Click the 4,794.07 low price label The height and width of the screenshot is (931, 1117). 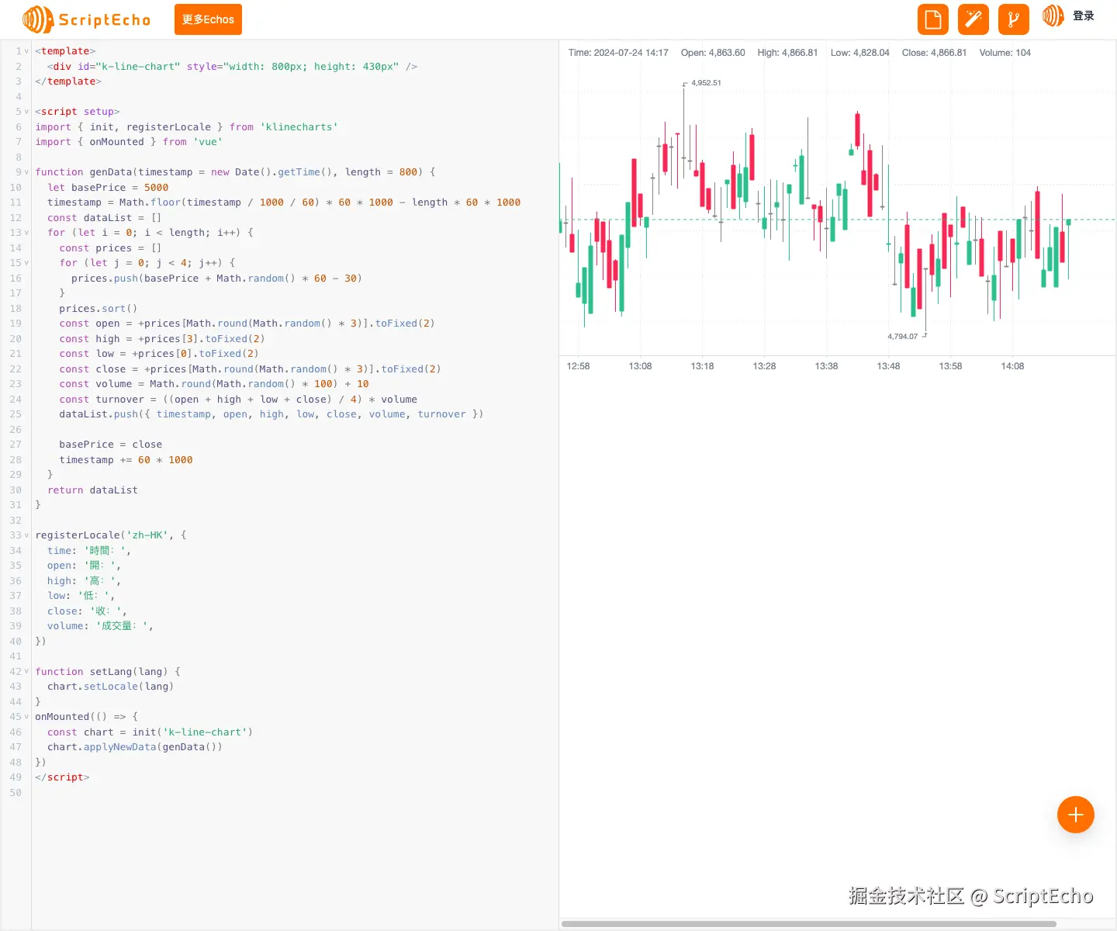click(x=902, y=337)
